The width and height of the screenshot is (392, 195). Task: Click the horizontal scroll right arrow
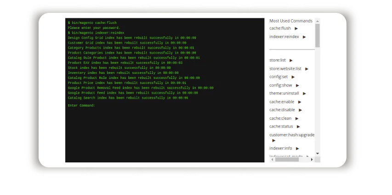coord(312,159)
